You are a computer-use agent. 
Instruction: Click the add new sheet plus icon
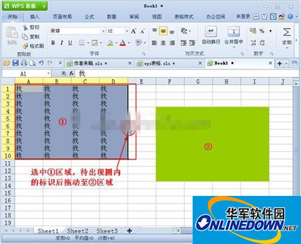click(129, 231)
